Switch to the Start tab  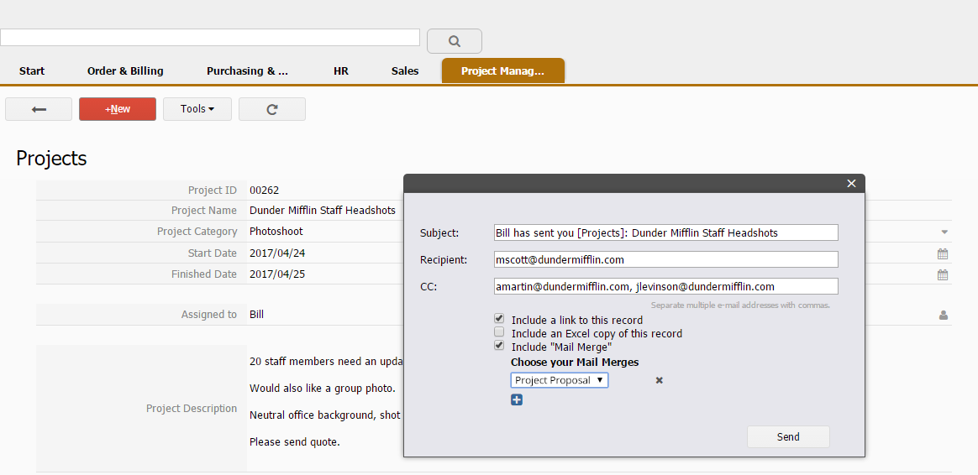click(x=32, y=71)
